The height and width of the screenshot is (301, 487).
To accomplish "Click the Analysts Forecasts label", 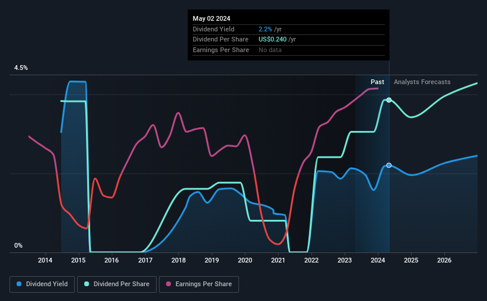I will pyautogui.click(x=422, y=82).
